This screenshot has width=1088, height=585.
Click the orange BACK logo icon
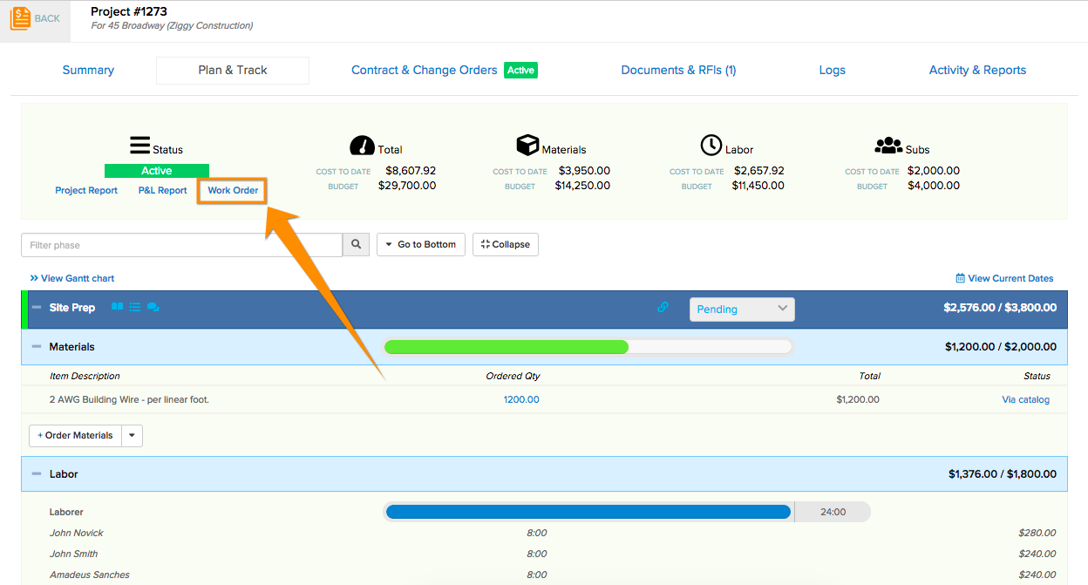20,18
